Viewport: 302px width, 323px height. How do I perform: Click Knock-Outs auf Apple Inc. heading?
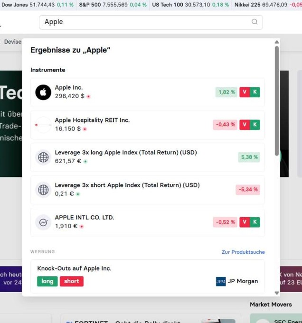click(x=74, y=268)
